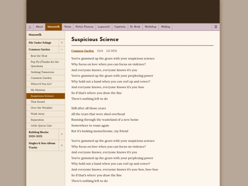Click the Suspicious Science page heading
The height and width of the screenshot is (186, 248).
pyautogui.click(x=95, y=39)
